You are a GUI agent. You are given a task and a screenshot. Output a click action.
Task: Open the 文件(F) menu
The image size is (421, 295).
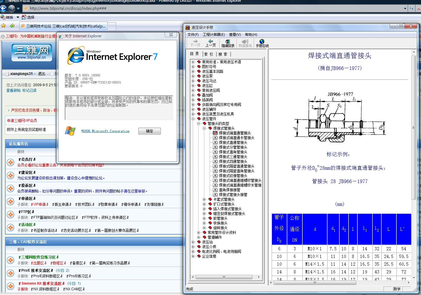click(193, 35)
